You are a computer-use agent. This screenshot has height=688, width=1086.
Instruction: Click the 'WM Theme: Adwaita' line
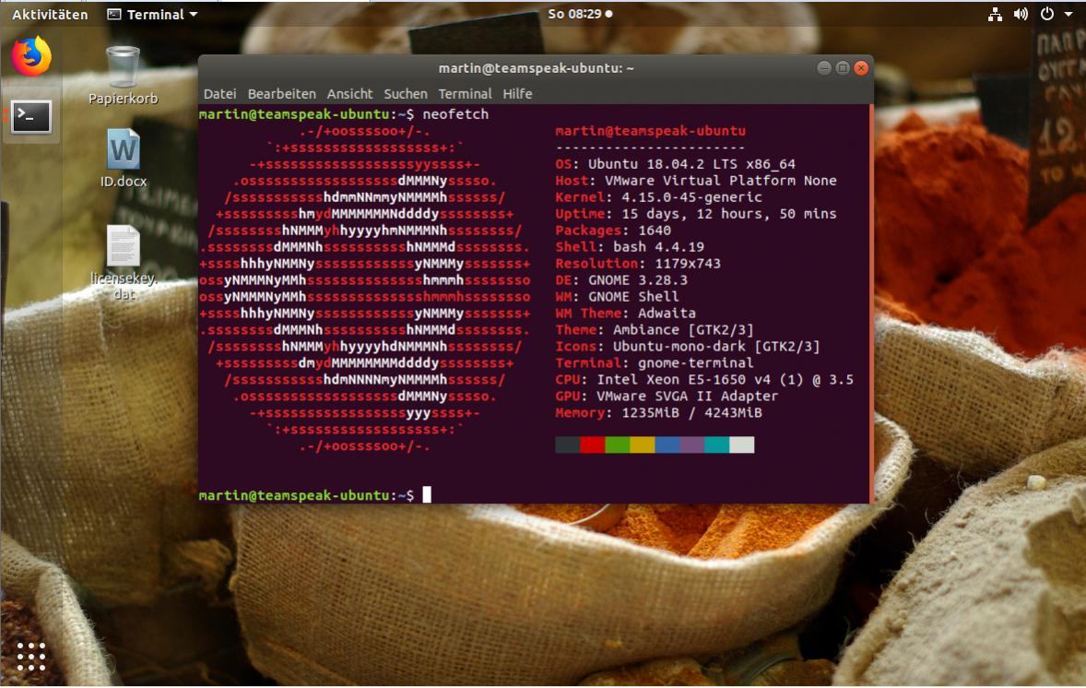tap(625, 314)
